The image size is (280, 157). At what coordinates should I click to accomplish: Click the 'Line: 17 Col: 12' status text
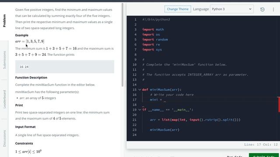click(x=261, y=145)
